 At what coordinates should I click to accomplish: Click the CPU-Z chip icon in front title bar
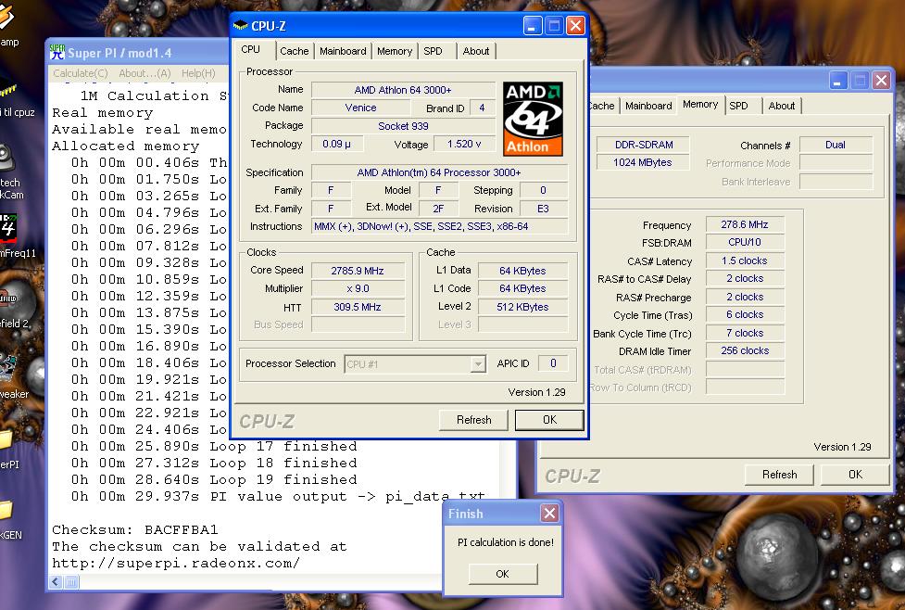tap(240, 26)
